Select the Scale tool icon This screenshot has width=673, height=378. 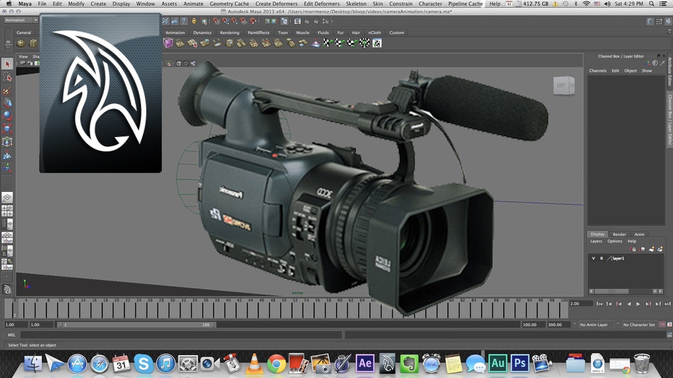(7, 129)
